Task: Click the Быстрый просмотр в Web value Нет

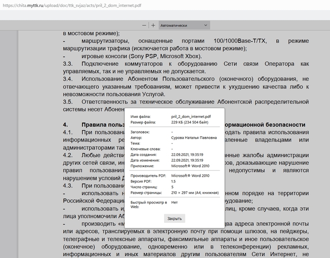Action: 174,202
